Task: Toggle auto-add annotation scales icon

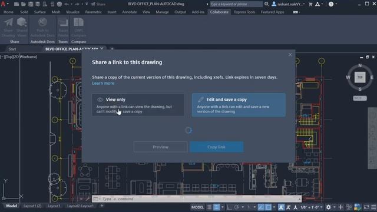Action: pos(288,207)
